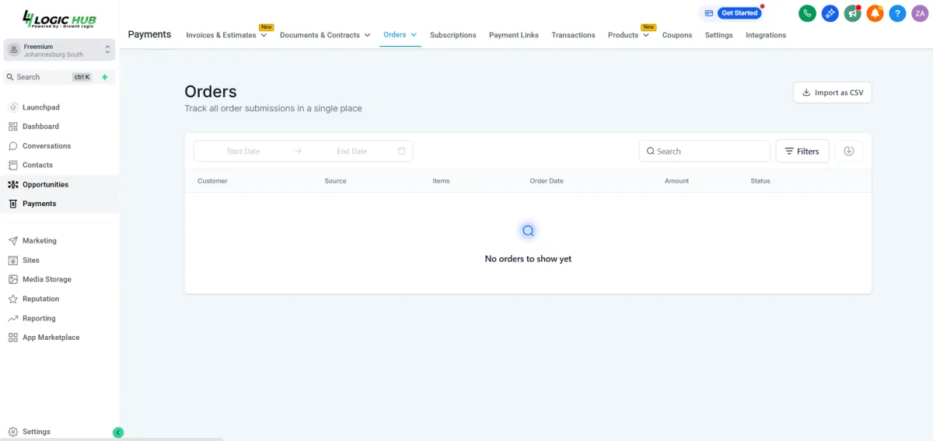Click the Start Date field
This screenshot has height=441, width=933.
243,151
